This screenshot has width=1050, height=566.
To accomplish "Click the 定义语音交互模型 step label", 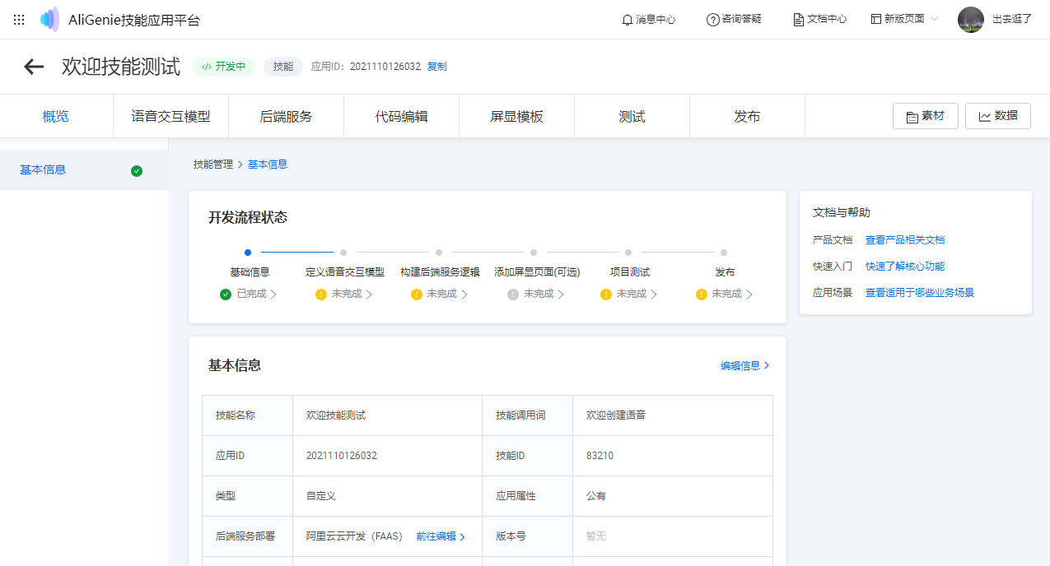I will click(345, 272).
